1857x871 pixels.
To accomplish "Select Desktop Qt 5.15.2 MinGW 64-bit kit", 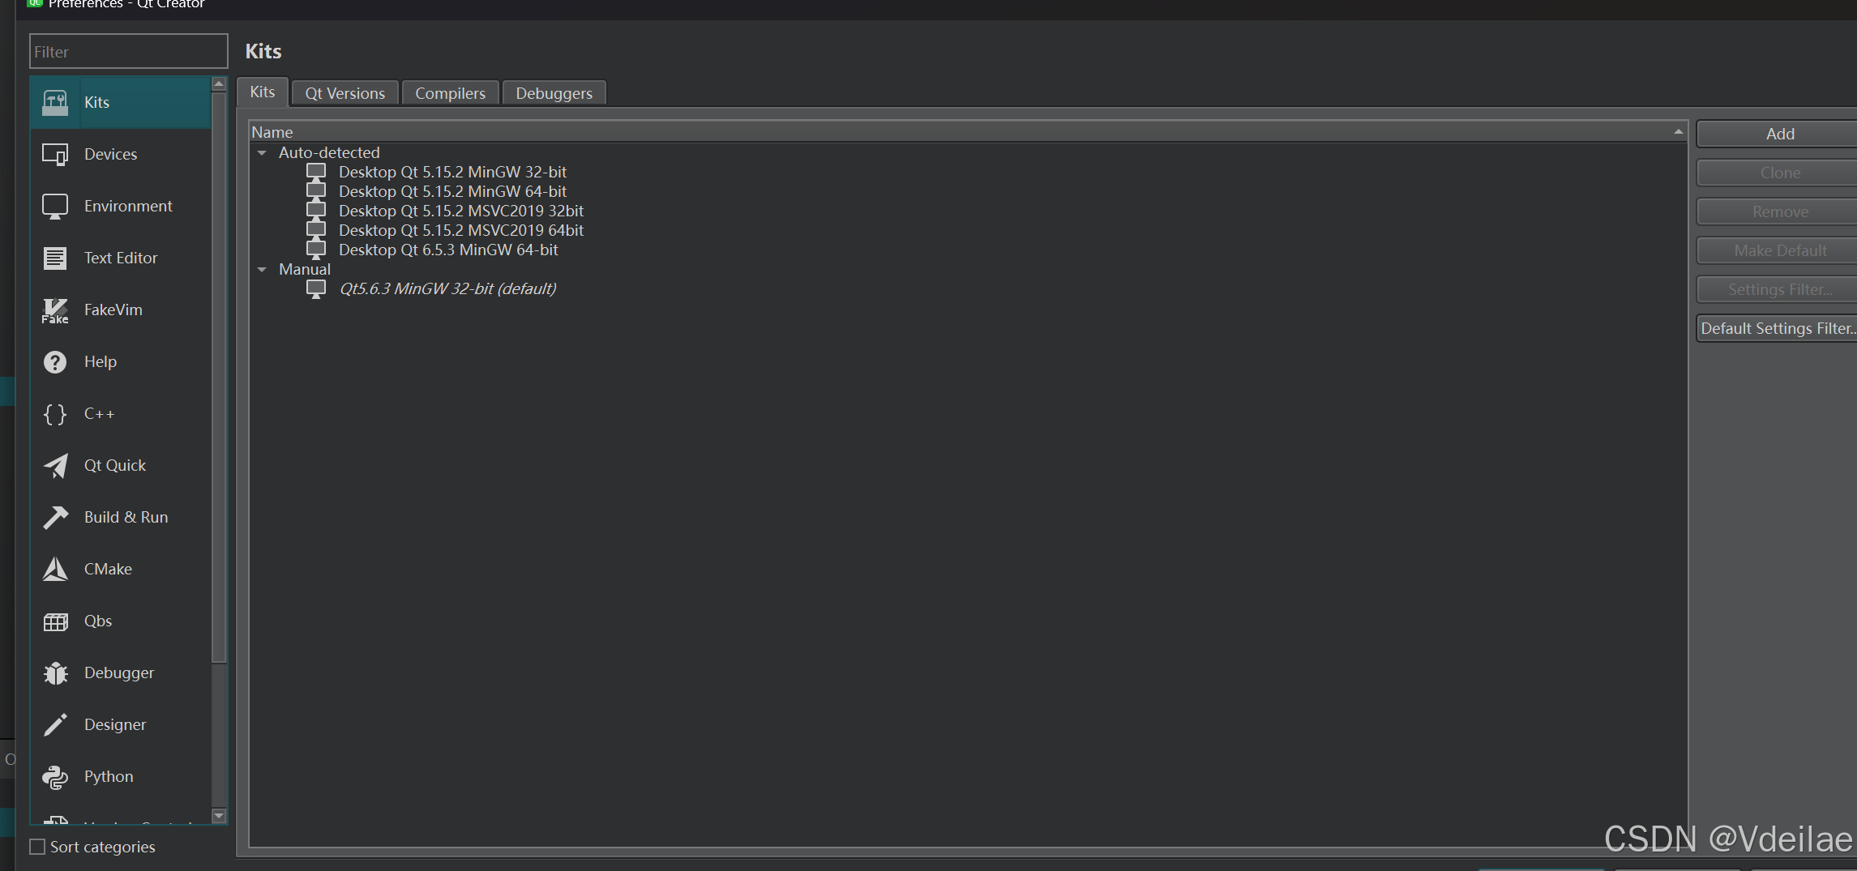I will [452, 191].
